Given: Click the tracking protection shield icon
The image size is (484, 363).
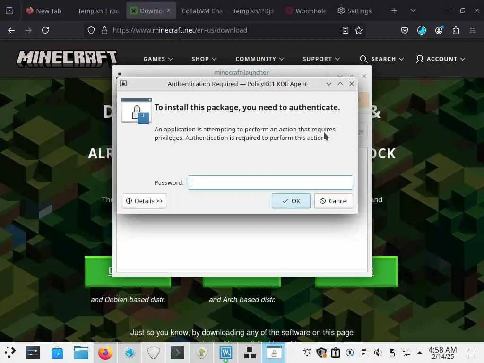Looking at the screenshot, I should click(x=91, y=30).
